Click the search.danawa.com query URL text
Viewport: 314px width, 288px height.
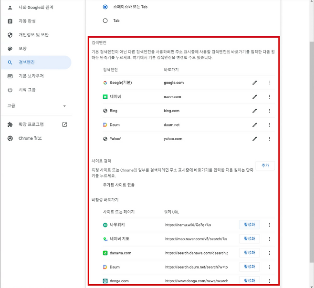197,253
